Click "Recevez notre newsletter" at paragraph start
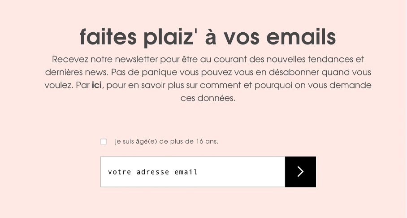The height and width of the screenshot is (218, 407). [105, 59]
